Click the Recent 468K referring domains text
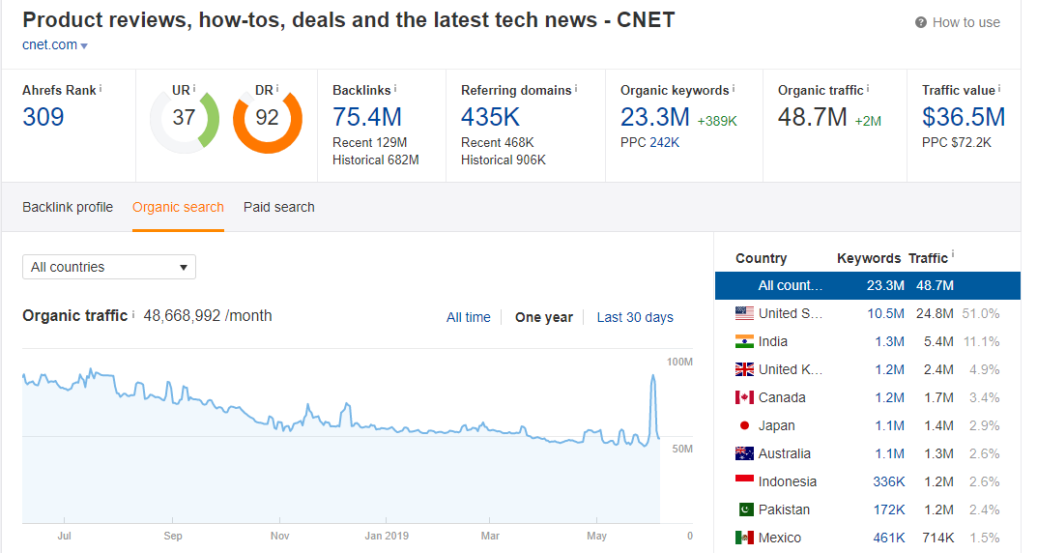The height and width of the screenshot is (553, 1037). pos(498,142)
